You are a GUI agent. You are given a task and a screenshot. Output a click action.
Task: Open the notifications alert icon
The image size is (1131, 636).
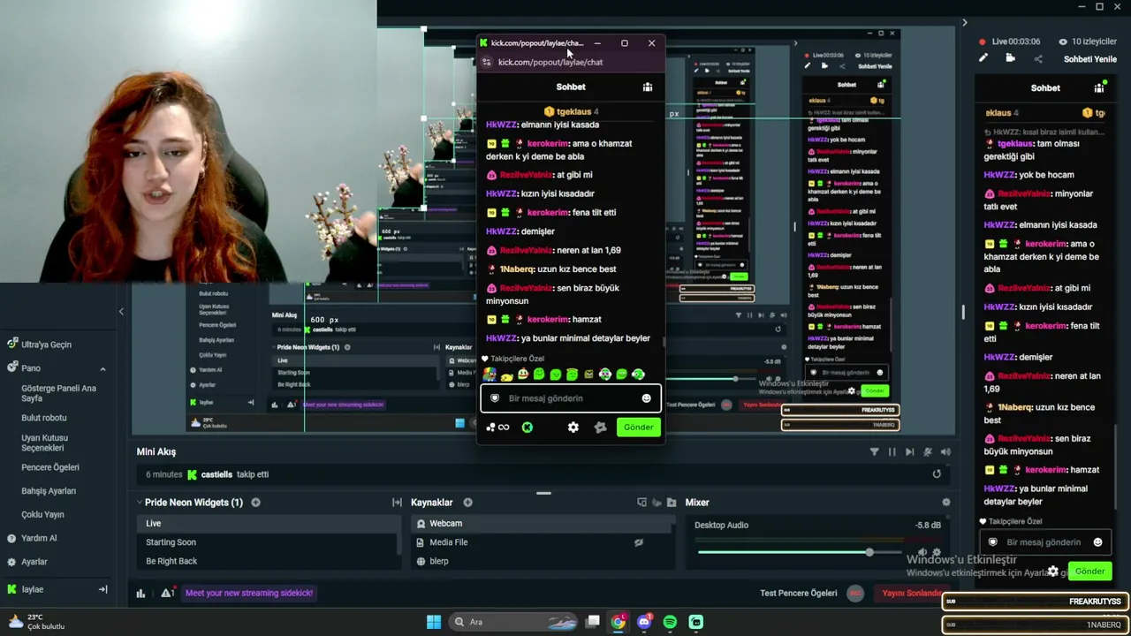167,594
